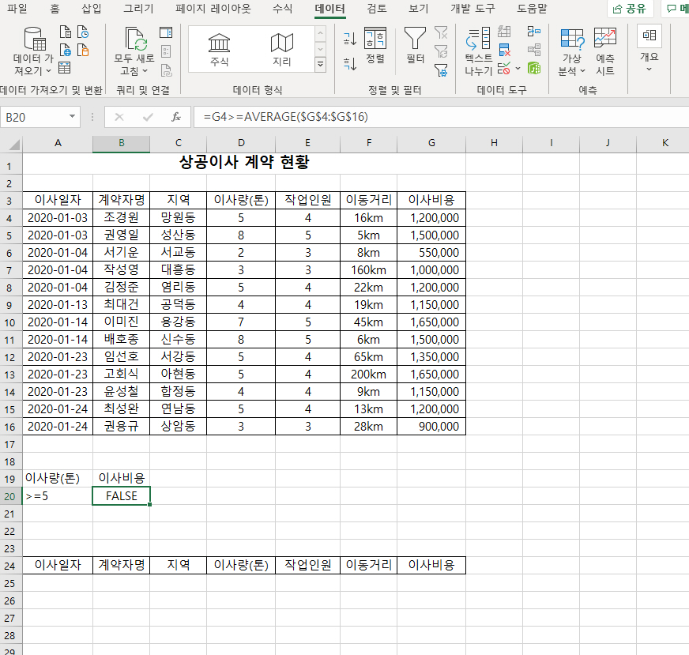Select column header H

click(x=494, y=143)
